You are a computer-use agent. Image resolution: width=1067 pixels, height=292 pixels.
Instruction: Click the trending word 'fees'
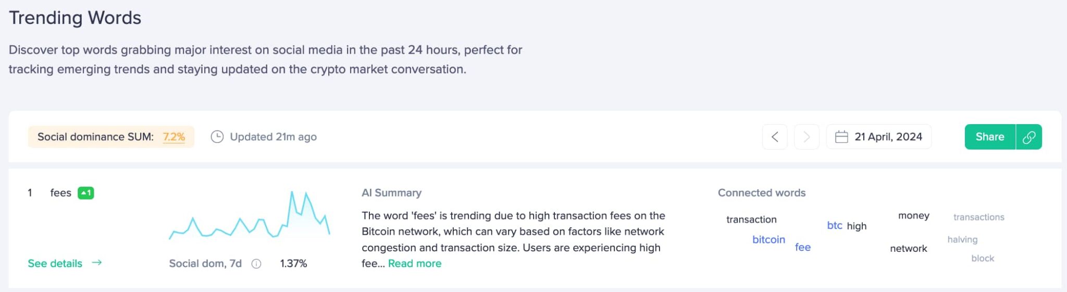click(60, 193)
